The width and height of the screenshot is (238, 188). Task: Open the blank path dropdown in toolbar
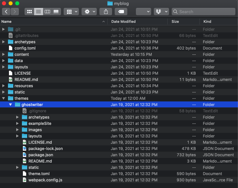[144, 12]
